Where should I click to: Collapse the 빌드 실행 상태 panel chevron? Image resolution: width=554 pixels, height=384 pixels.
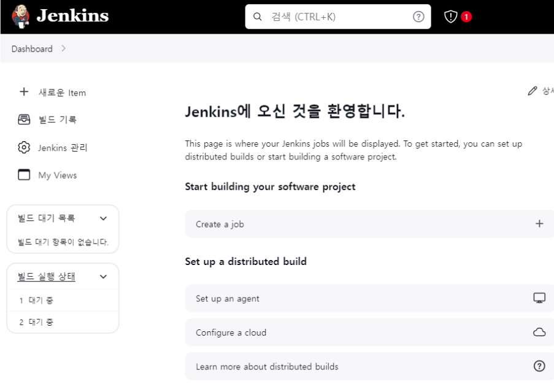coord(103,277)
